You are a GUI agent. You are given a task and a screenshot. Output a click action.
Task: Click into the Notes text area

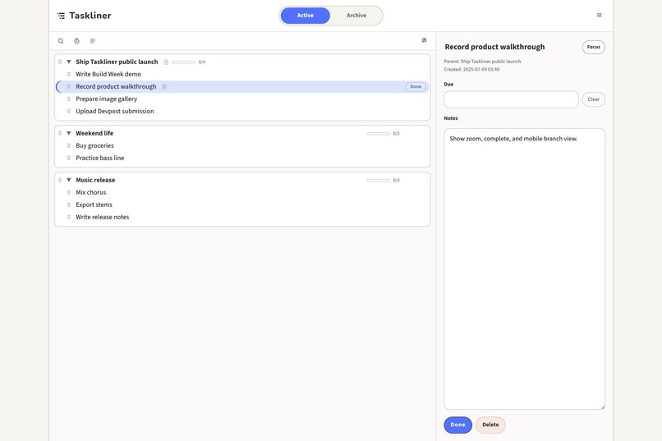(524, 269)
